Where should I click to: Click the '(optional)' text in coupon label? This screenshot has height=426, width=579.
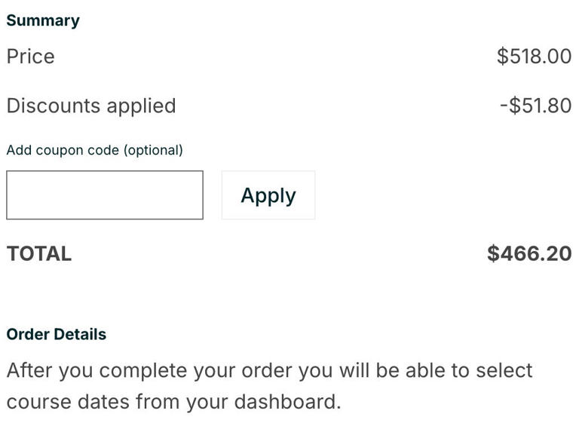[153, 150]
